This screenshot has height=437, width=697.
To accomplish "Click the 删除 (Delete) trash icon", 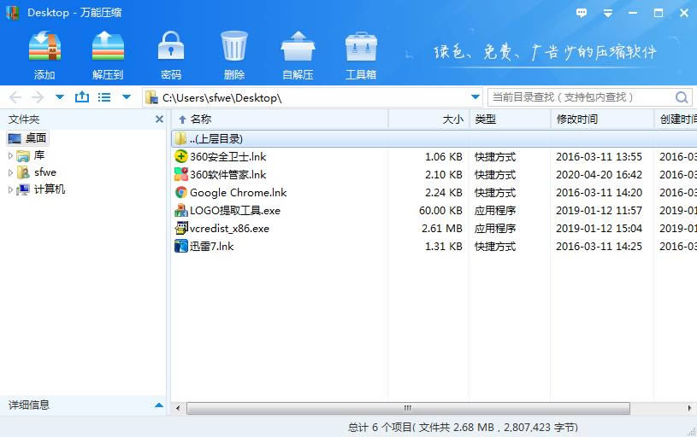I will (x=234, y=46).
